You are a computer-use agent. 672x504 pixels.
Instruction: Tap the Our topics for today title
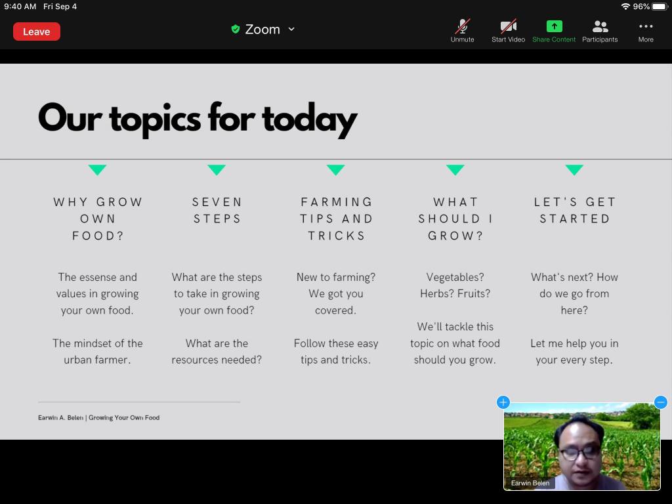198,119
